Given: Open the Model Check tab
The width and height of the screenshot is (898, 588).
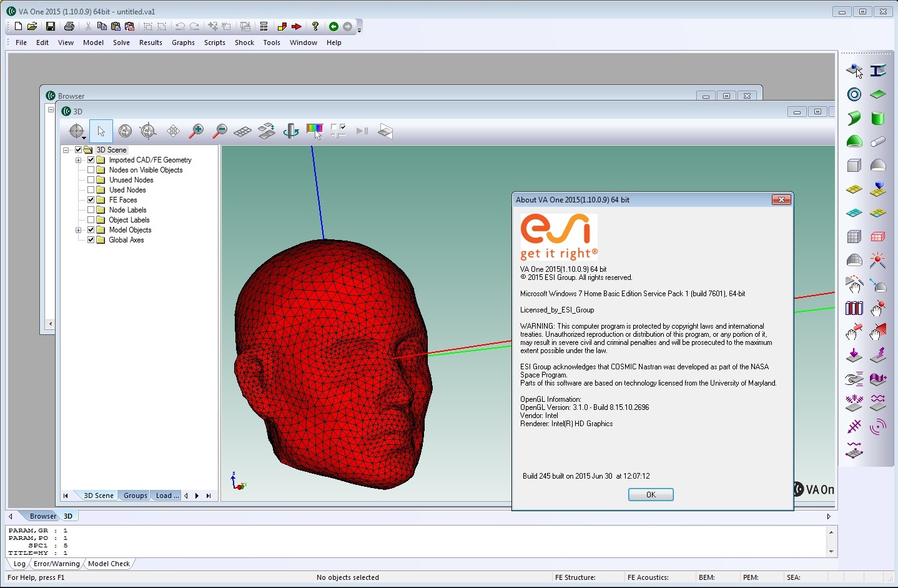Looking at the screenshot, I should [x=109, y=564].
